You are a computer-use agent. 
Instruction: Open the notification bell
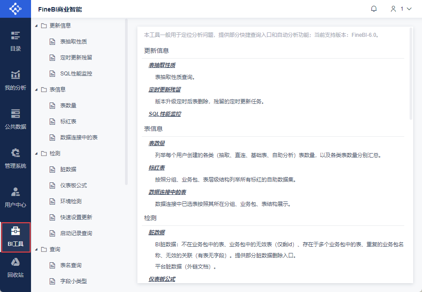click(x=374, y=9)
